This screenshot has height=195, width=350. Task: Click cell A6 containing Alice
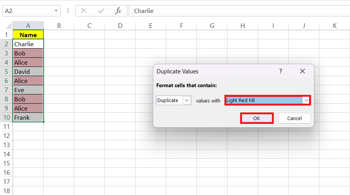[28, 81]
